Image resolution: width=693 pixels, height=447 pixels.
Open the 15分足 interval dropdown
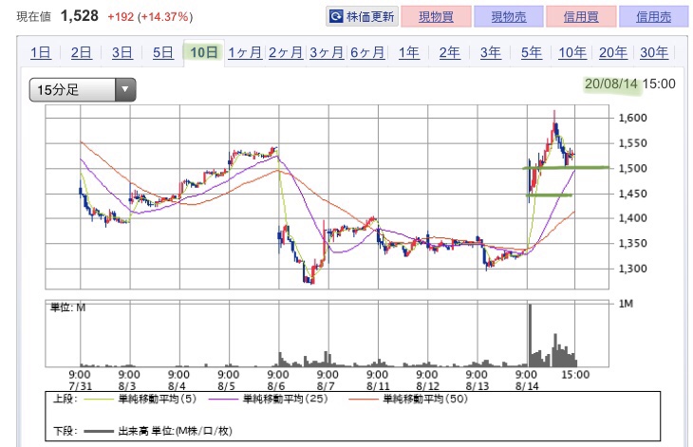[83, 90]
